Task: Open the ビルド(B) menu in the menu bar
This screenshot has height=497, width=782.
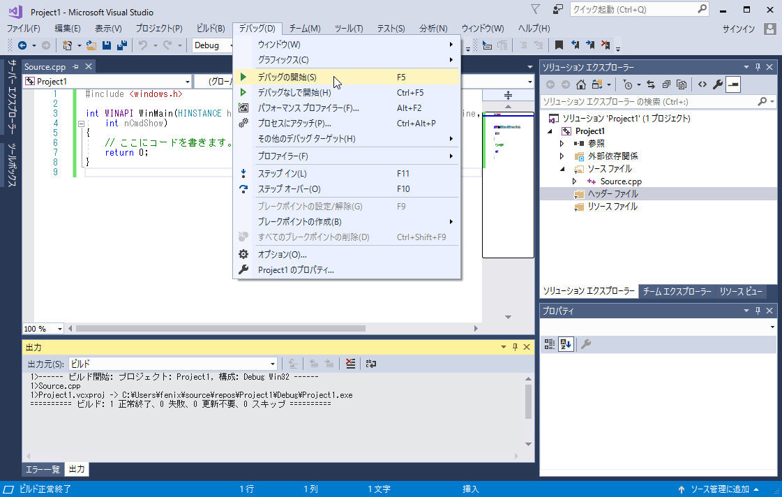Action: pyautogui.click(x=211, y=29)
